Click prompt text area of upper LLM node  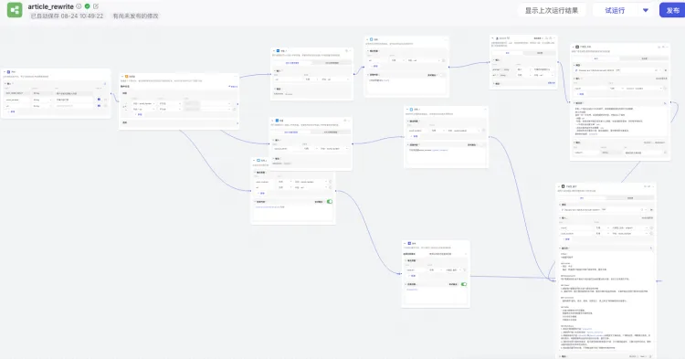(x=621, y=121)
